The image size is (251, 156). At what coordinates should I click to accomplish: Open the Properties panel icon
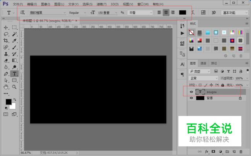182,43
